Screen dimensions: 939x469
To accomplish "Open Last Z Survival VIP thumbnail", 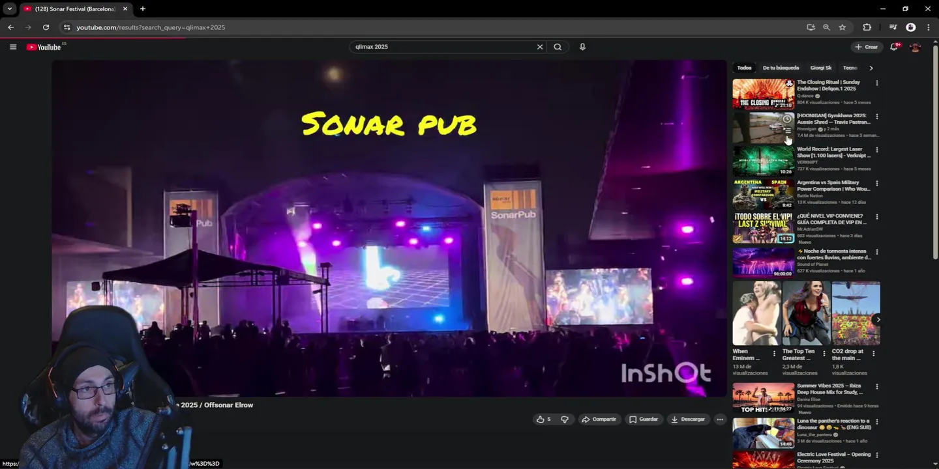I will pyautogui.click(x=763, y=228).
